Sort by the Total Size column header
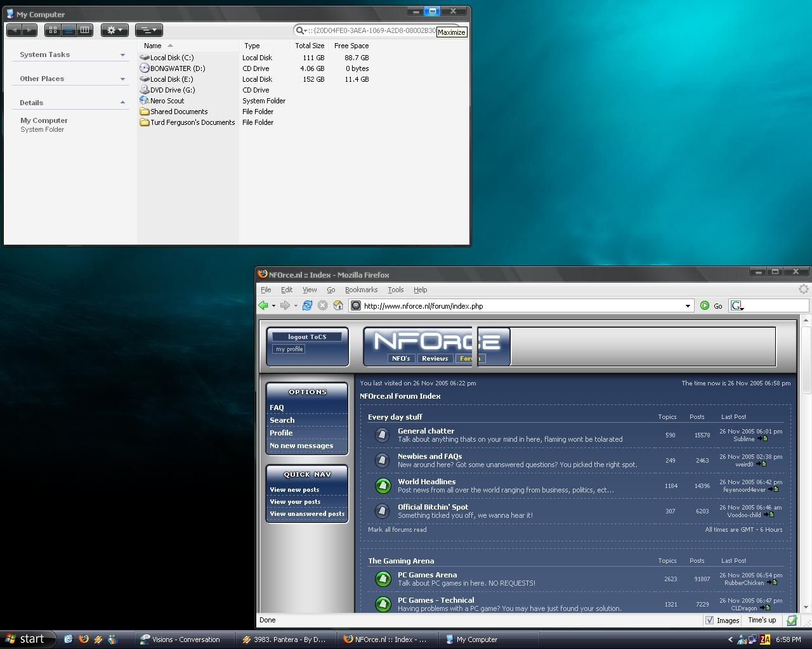812x649 pixels. 310,46
